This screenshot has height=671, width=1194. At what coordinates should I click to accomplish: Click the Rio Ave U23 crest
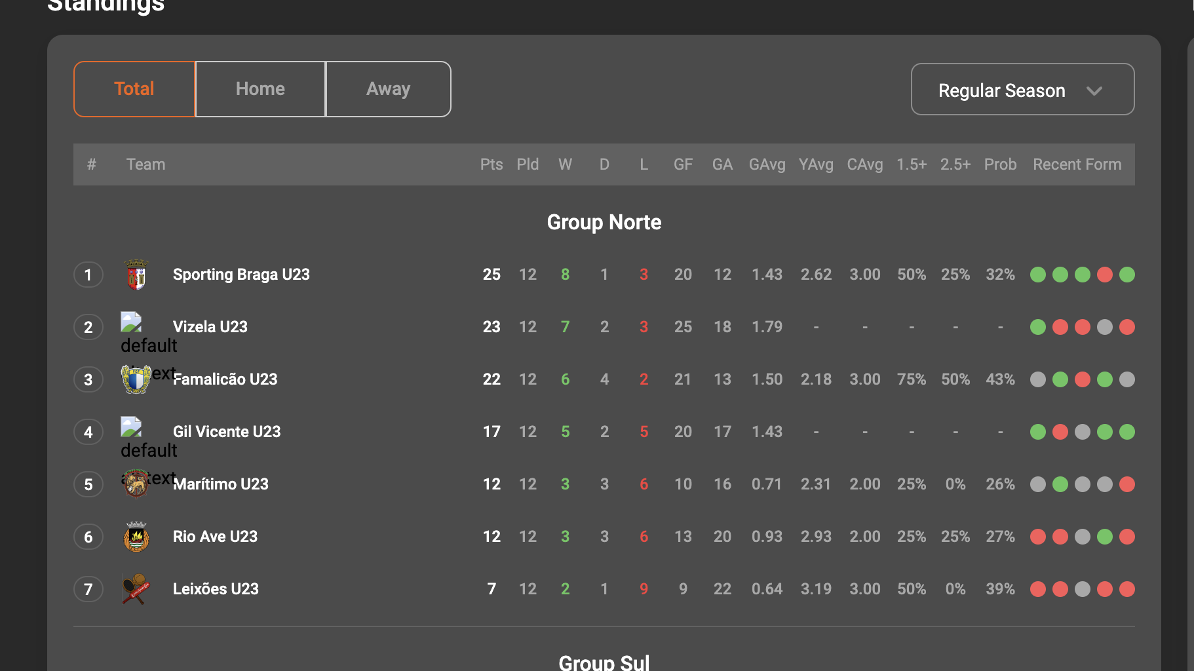(x=136, y=536)
